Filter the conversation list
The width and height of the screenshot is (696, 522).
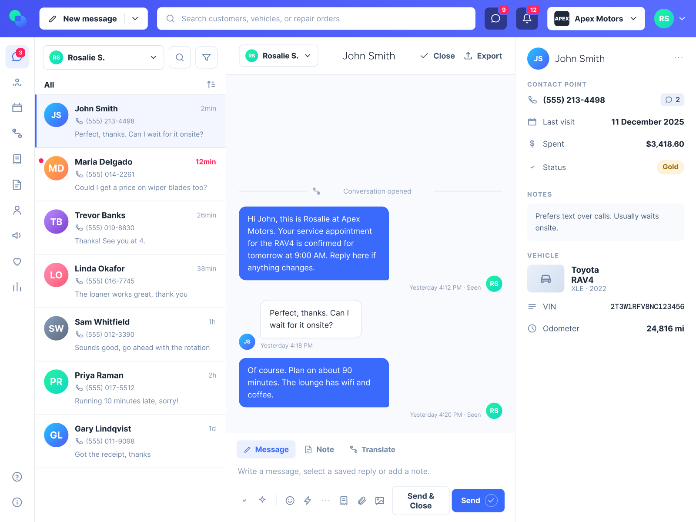(207, 57)
